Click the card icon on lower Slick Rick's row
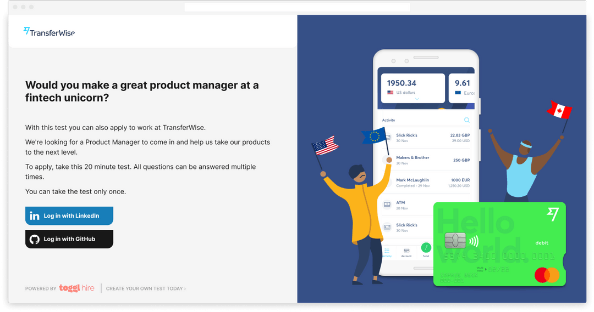This screenshot has height=312, width=594. [387, 227]
